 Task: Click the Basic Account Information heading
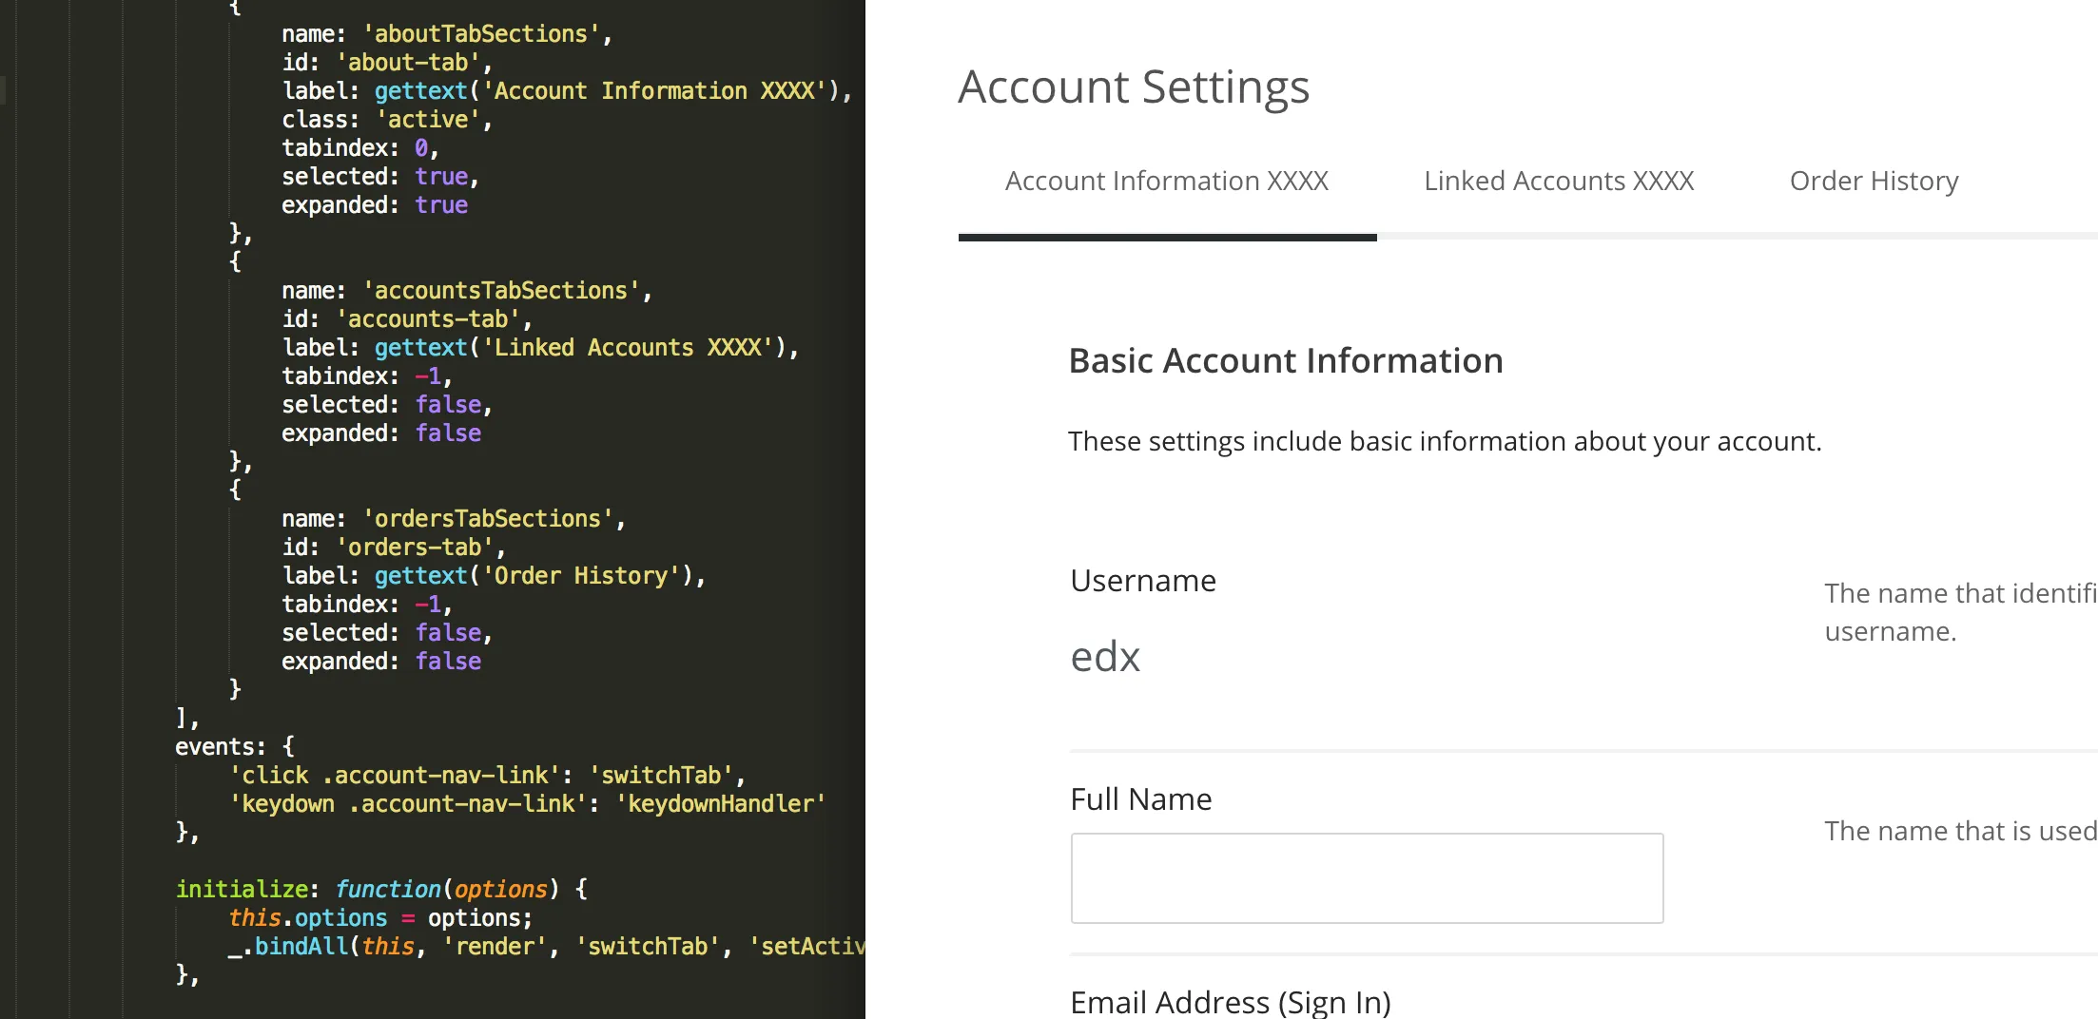click(x=1285, y=361)
